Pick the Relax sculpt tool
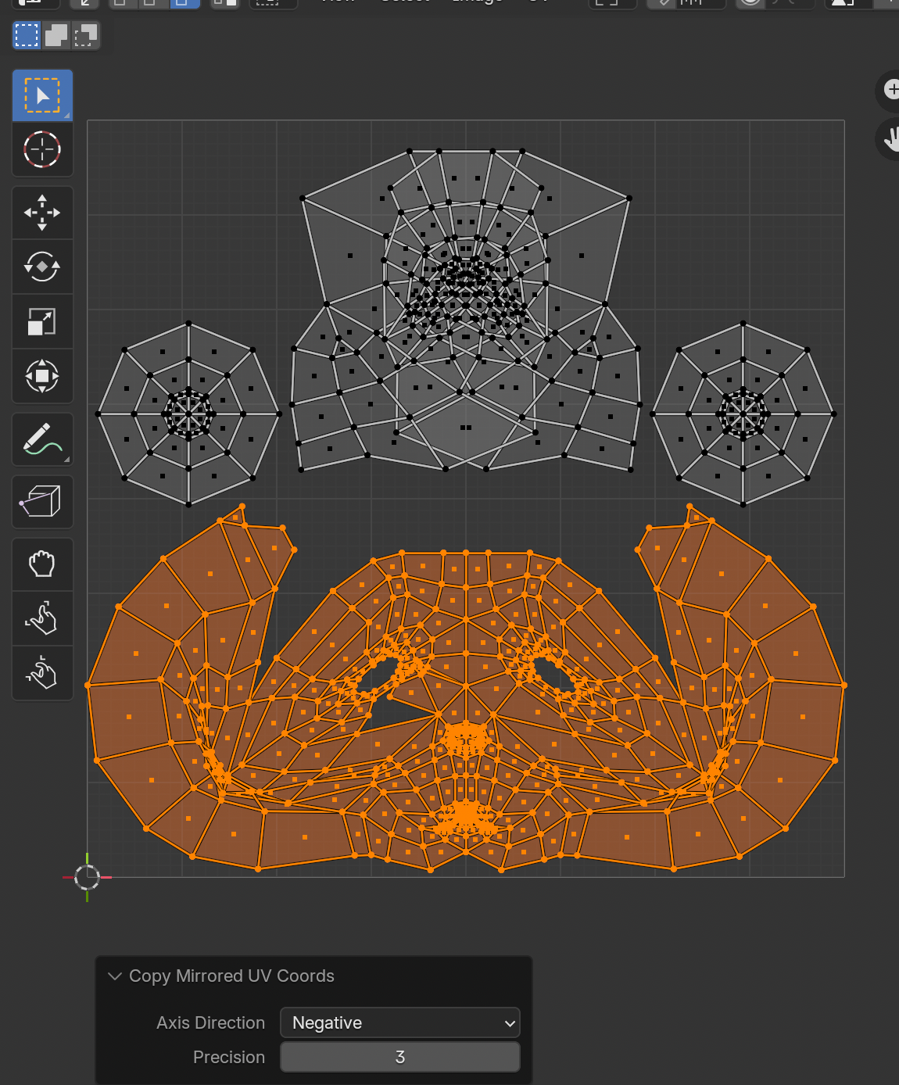 pos(42,618)
